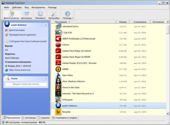
Task: Sort by the Размер column header
Action: [x=123, y=22]
